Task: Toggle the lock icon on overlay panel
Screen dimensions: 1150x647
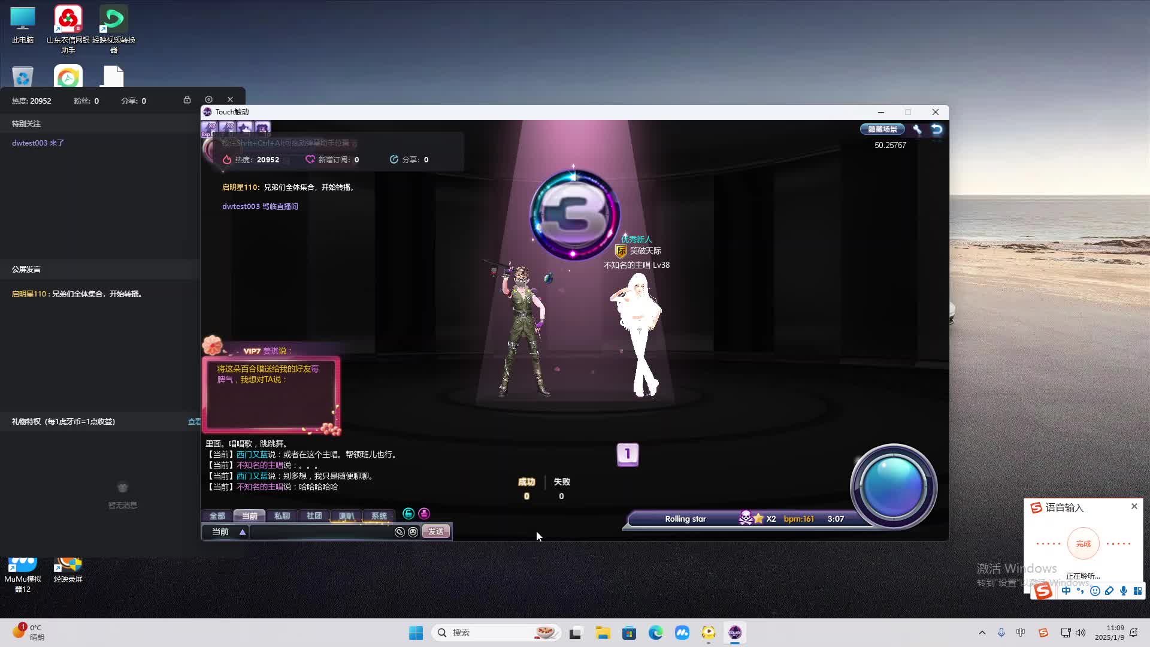Action: [187, 100]
